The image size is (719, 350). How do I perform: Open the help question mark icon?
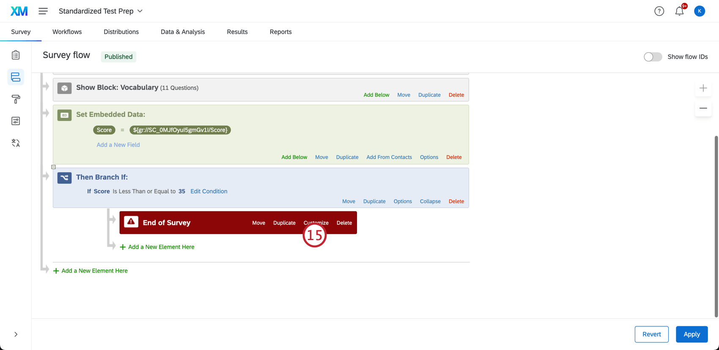[x=659, y=11]
